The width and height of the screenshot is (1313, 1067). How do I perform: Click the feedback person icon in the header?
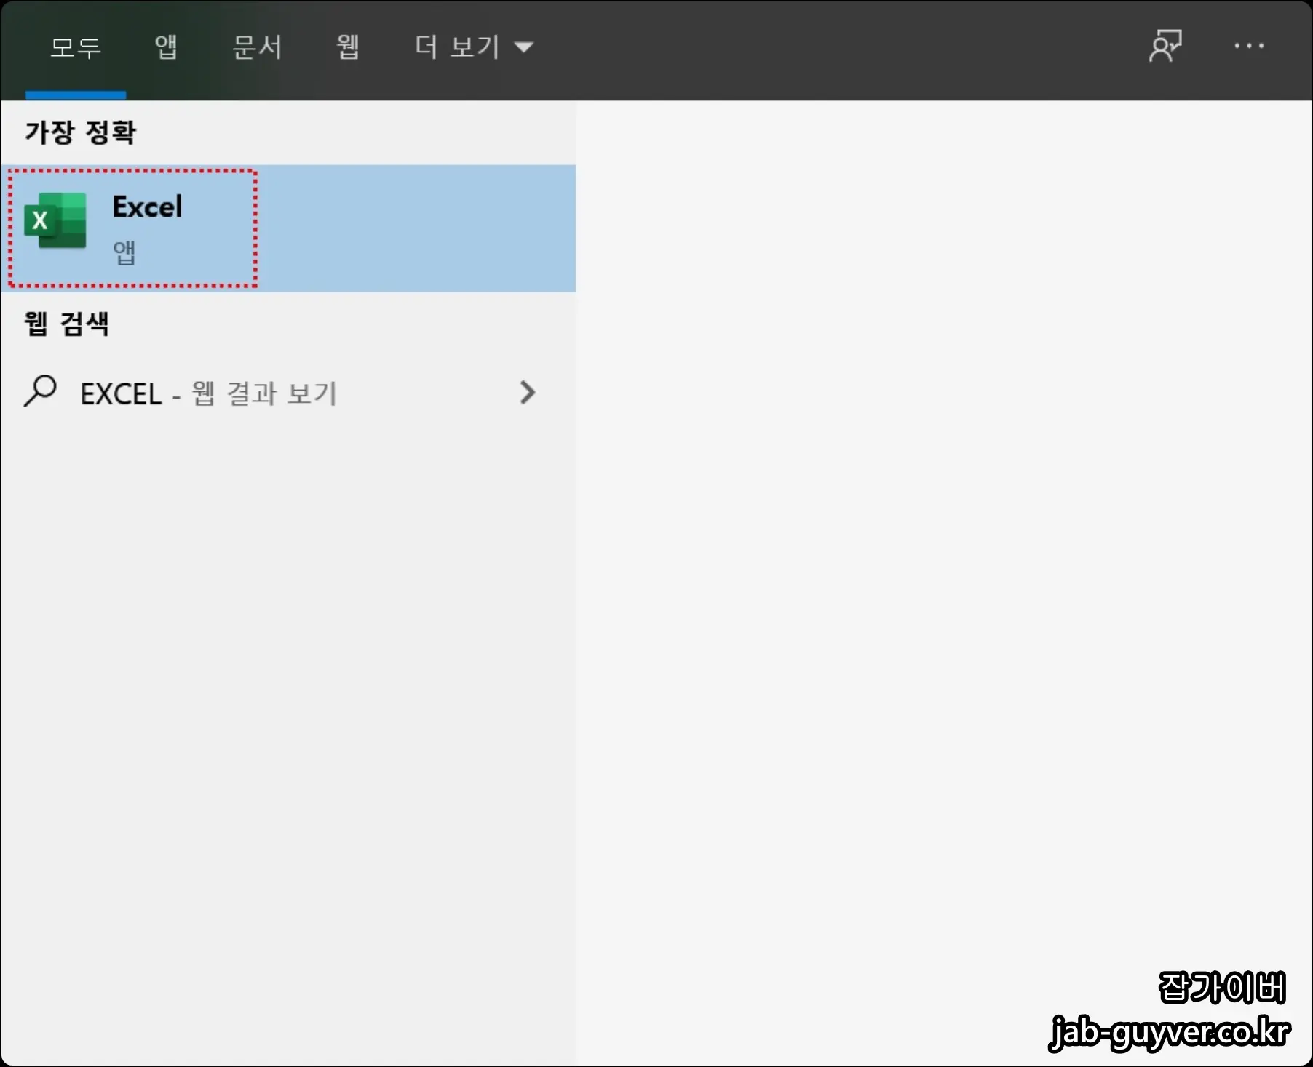(x=1165, y=47)
